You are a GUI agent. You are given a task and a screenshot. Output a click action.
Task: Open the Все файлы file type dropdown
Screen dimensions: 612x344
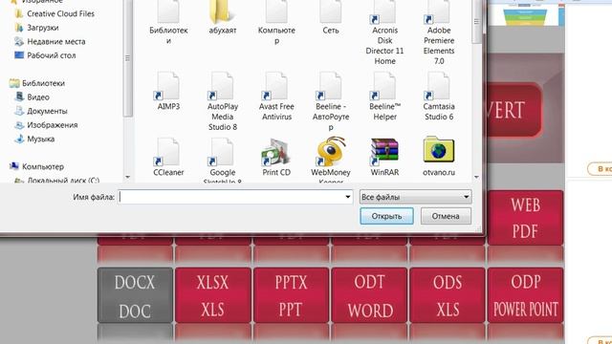click(x=415, y=197)
